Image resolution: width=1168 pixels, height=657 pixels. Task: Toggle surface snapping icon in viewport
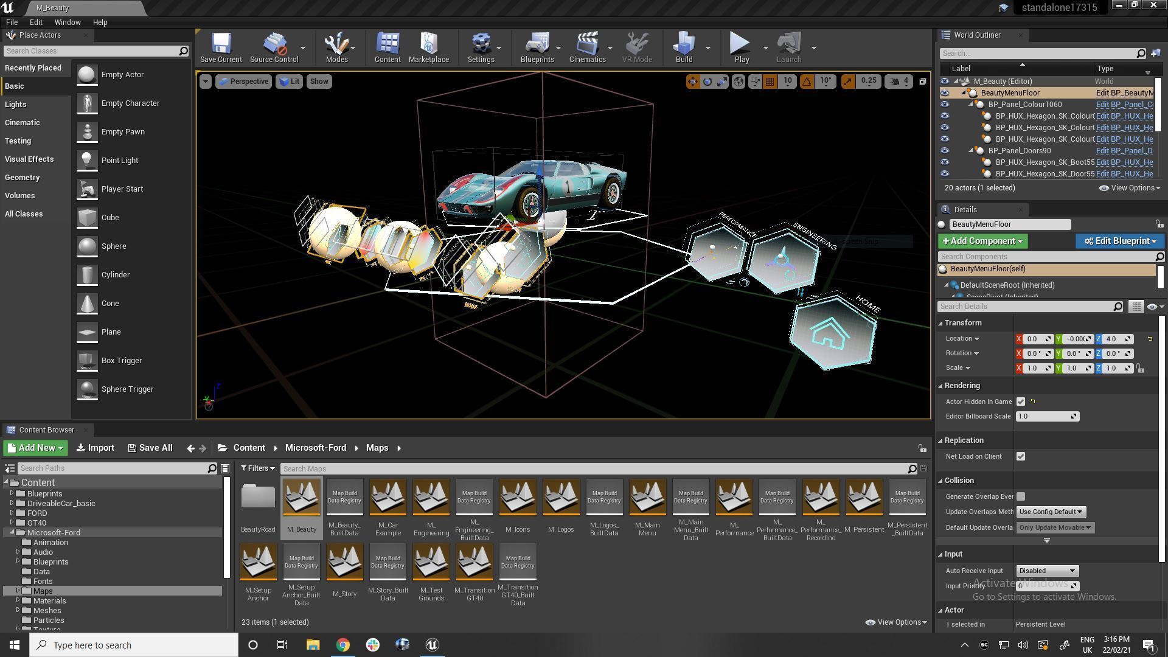[755, 82]
